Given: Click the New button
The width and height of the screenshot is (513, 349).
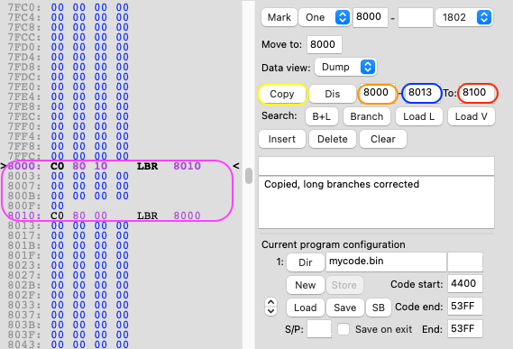Looking at the screenshot, I should [x=306, y=285].
